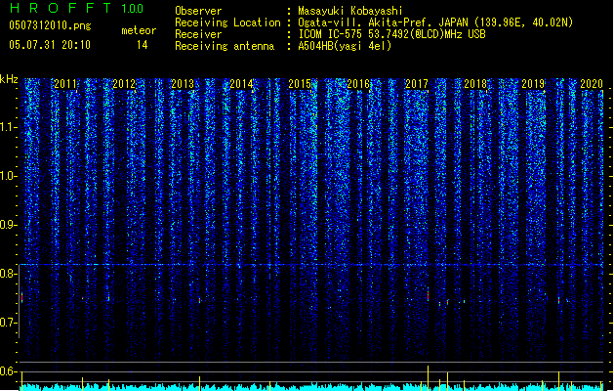Click the 'Receiver' field label
The width and height of the screenshot is (614, 391).
(198, 34)
